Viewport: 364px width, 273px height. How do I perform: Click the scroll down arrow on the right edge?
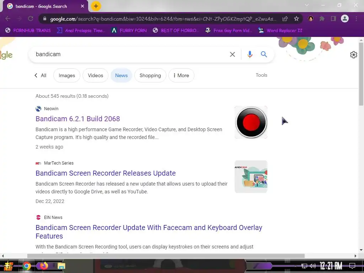click(x=361, y=250)
